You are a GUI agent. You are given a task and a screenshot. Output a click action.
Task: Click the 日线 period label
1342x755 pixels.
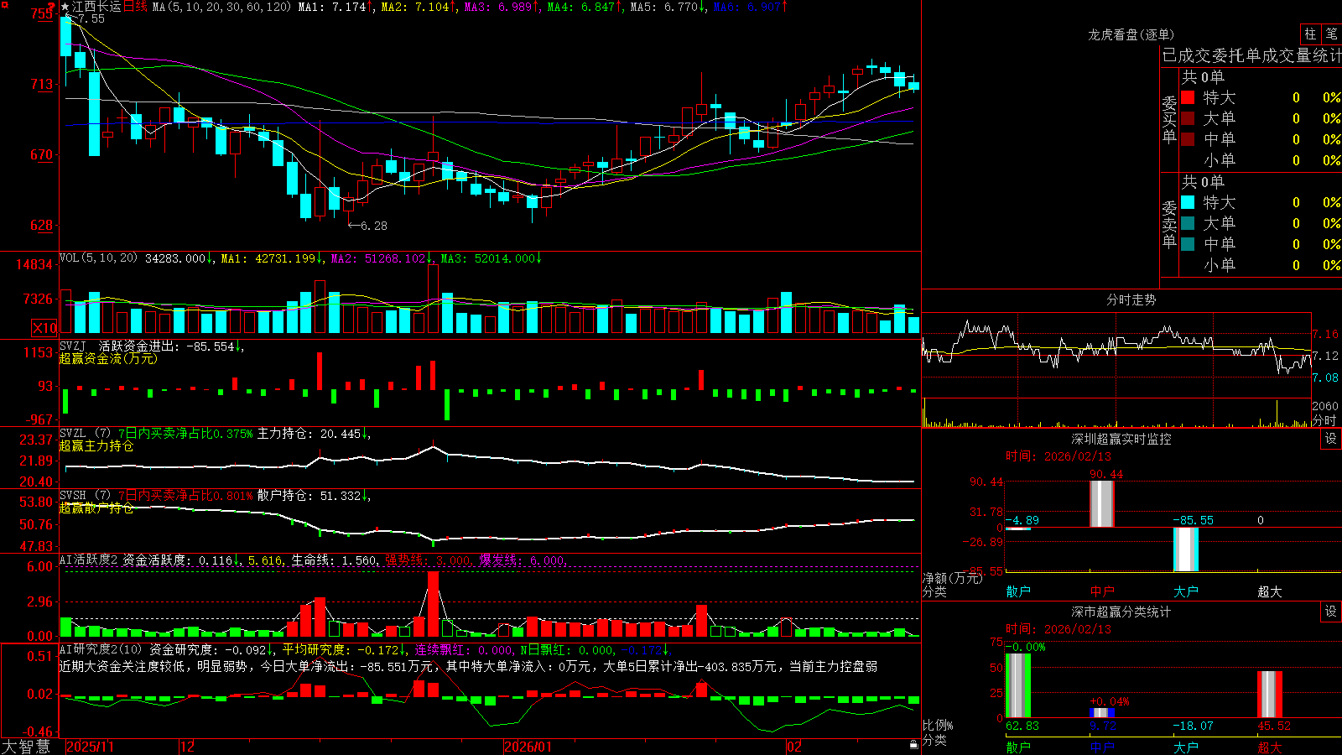tap(135, 7)
